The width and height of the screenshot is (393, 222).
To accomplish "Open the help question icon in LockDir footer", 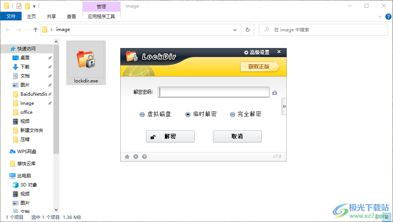I will [144, 157].
